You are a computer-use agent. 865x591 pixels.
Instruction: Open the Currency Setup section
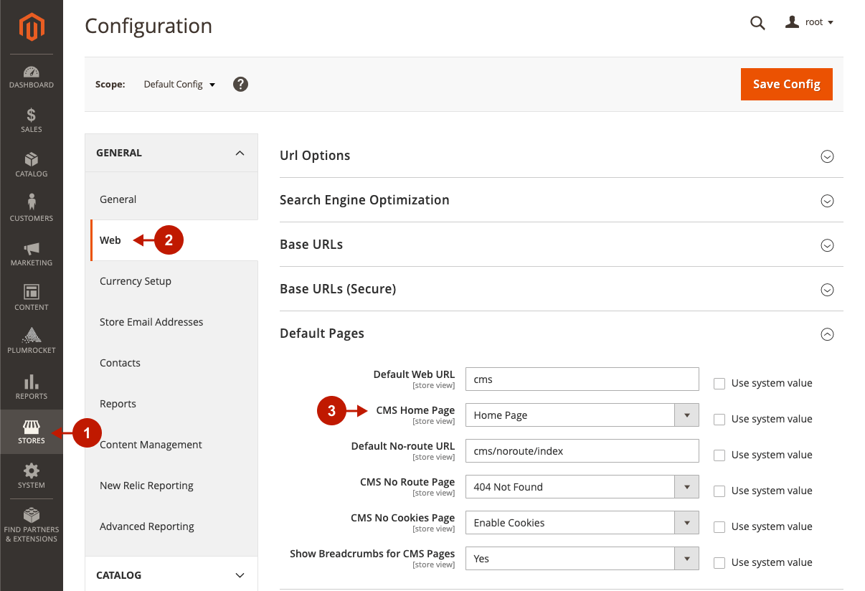(x=136, y=280)
